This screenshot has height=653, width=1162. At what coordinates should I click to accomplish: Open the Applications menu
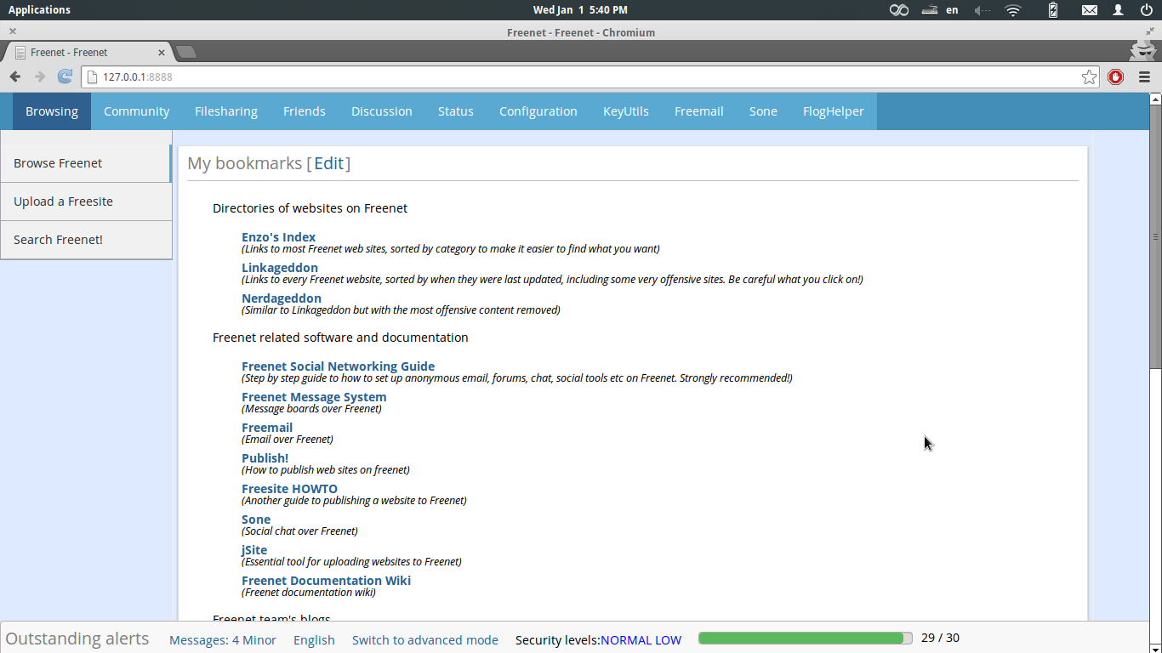39,10
